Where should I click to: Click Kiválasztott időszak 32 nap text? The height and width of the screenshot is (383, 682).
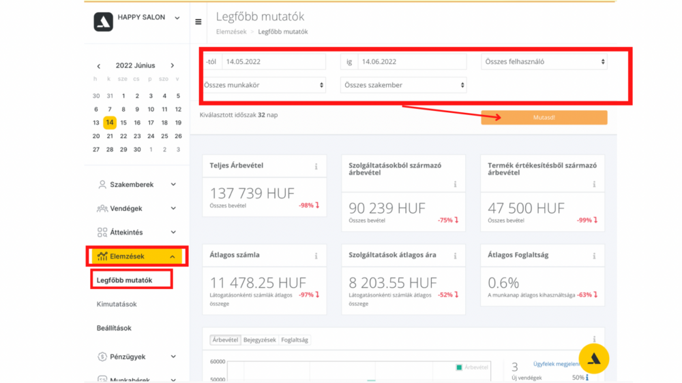(x=239, y=115)
